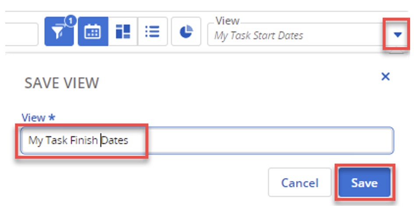This screenshot has width=418, height=218.
Task: Click the SAVE VIEW dialog heading
Action: pyautogui.click(x=62, y=83)
